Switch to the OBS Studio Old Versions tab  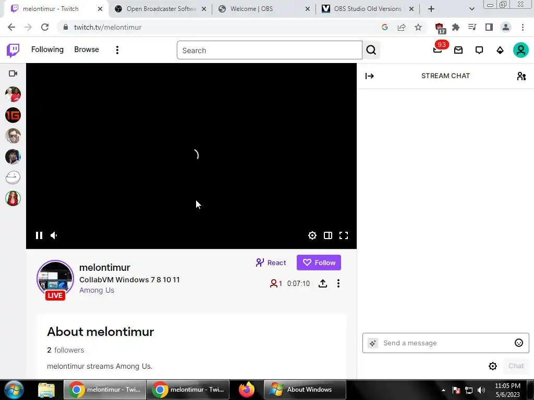(368, 9)
